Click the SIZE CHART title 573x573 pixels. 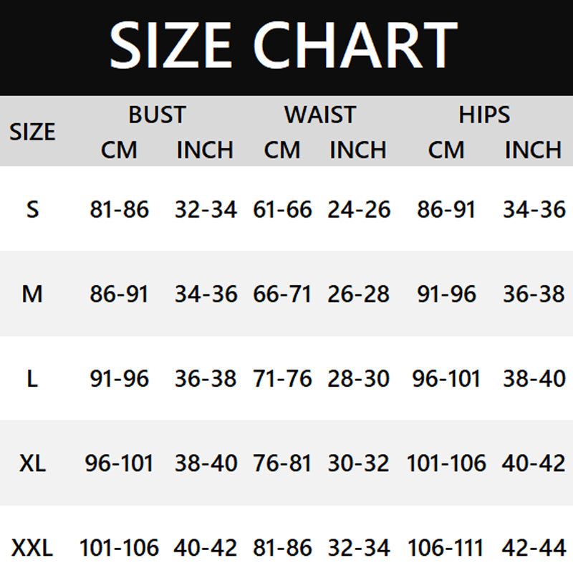coord(284,44)
